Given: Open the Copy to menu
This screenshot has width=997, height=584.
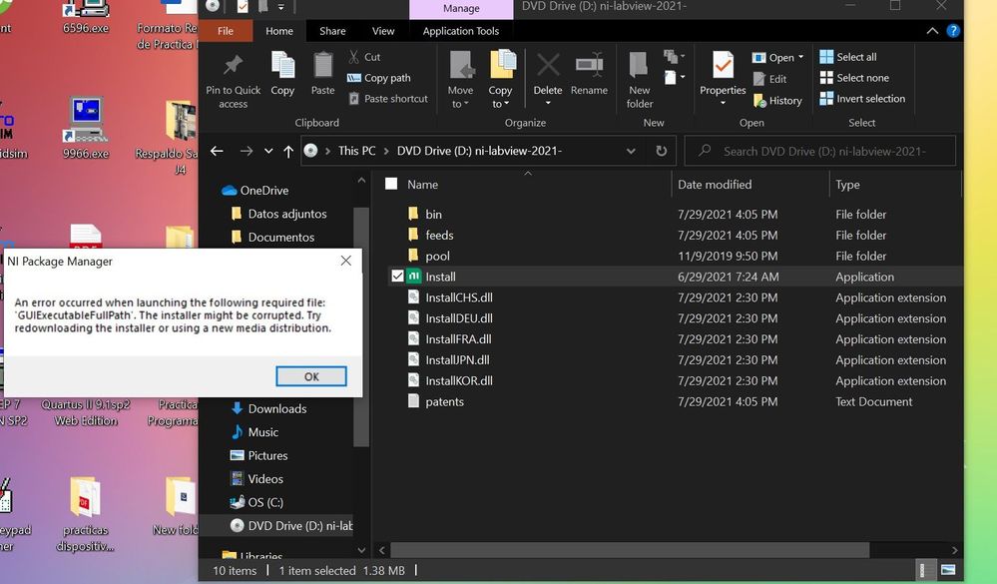Looking at the screenshot, I should (501, 80).
